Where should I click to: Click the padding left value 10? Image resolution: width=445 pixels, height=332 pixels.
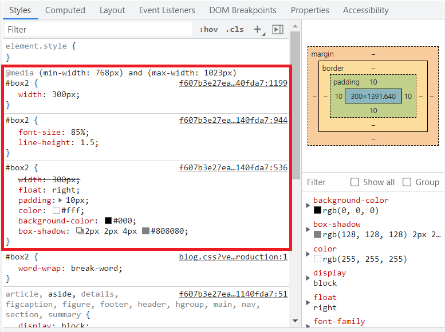tap(338, 97)
